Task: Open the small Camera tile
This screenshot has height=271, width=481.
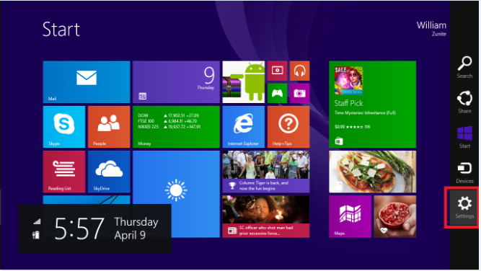Action: coord(300,93)
